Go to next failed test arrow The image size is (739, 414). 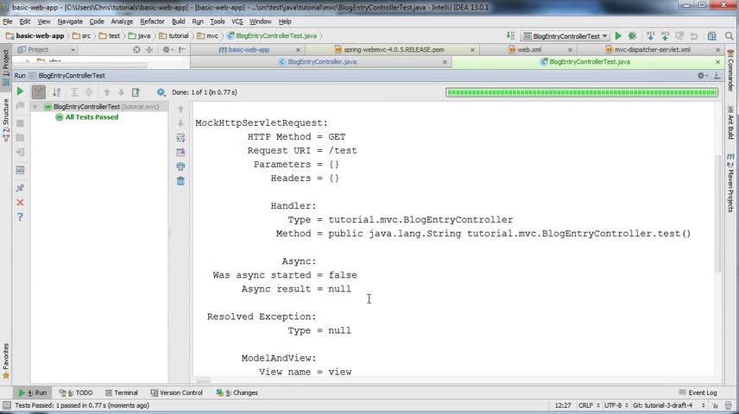121,92
